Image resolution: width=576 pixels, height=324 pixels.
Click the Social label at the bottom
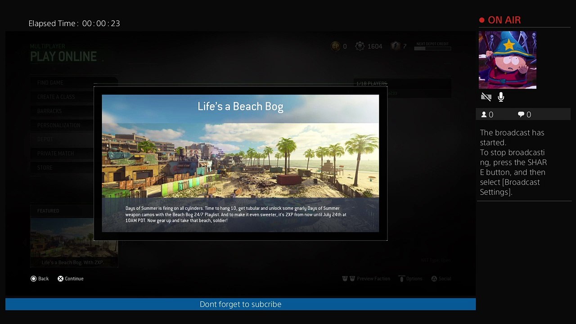point(445,279)
